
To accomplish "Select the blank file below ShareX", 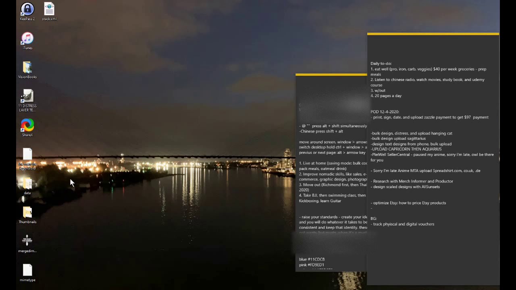I will click(x=27, y=159).
